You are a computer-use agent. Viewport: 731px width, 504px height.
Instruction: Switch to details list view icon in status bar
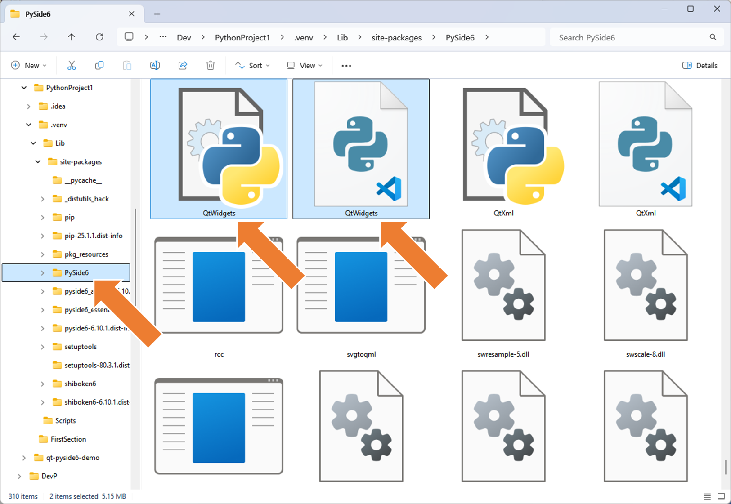(x=707, y=496)
